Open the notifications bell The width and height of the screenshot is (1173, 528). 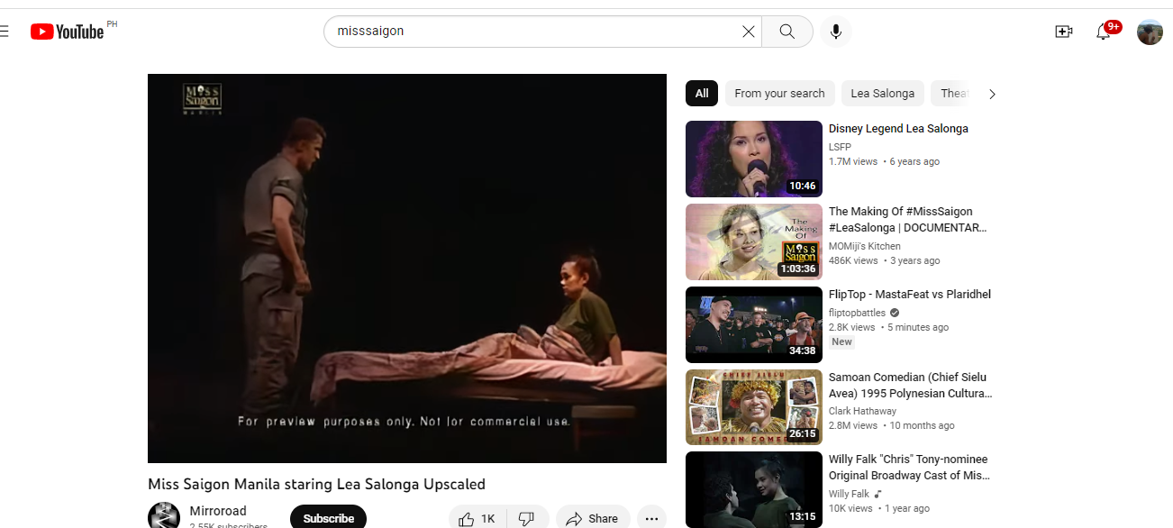(x=1104, y=32)
